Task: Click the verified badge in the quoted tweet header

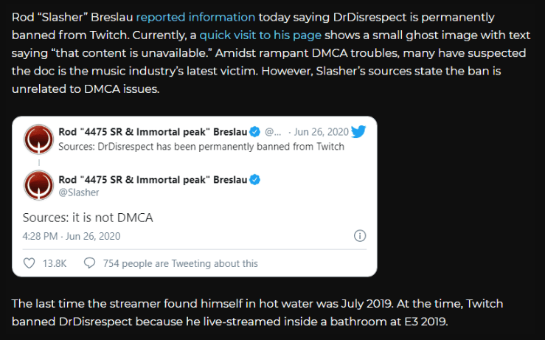Action: pyautogui.click(x=254, y=132)
